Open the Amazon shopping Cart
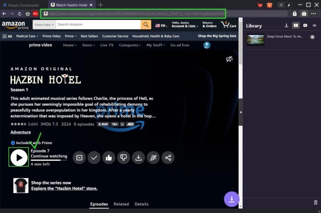Screen dimensions: 321x213 click(x=229, y=25)
